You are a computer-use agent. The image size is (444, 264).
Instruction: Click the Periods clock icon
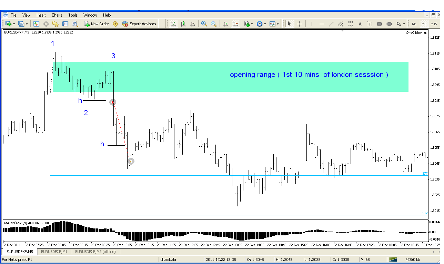[x=259, y=24]
